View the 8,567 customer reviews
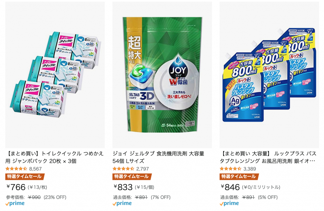Screen dimensions: 324x211 35,169
